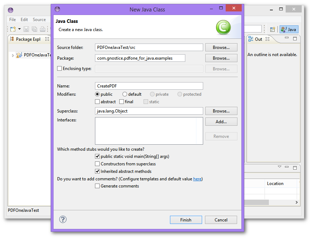Click the Source folder text field
311x240 pixels.
click(x=149, y=47)
